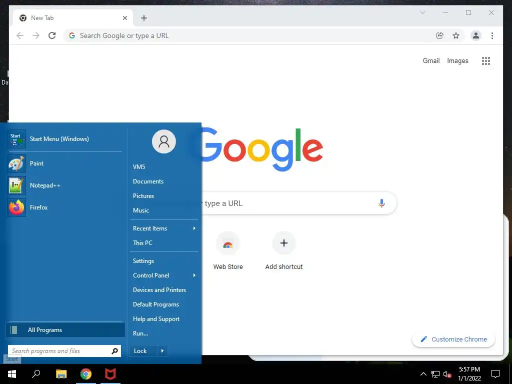Click the search magnifier in Start menu

114,351
